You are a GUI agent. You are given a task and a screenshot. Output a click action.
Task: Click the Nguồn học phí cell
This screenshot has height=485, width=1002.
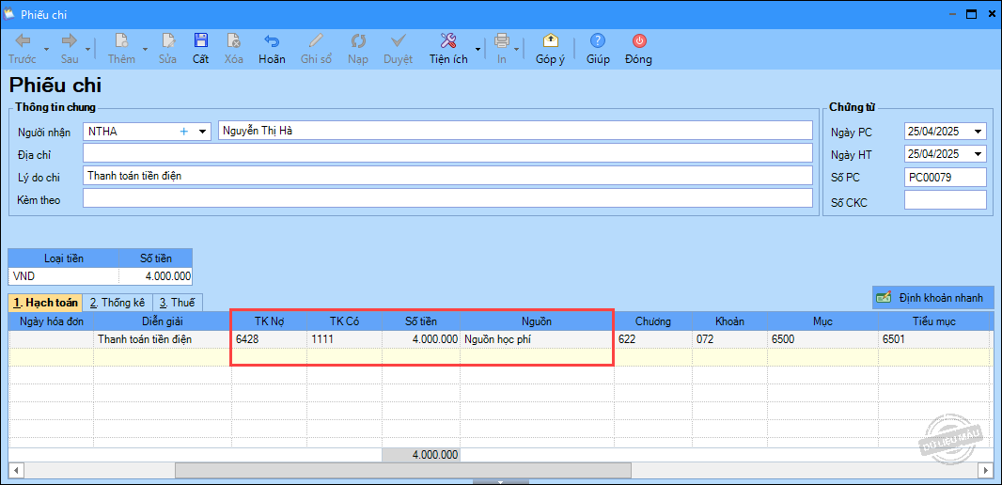pyautogui.click(x=537, y=339)
